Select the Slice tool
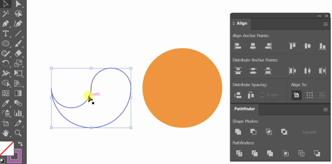This screenshot has height=164, width=332. pos(18,123)
